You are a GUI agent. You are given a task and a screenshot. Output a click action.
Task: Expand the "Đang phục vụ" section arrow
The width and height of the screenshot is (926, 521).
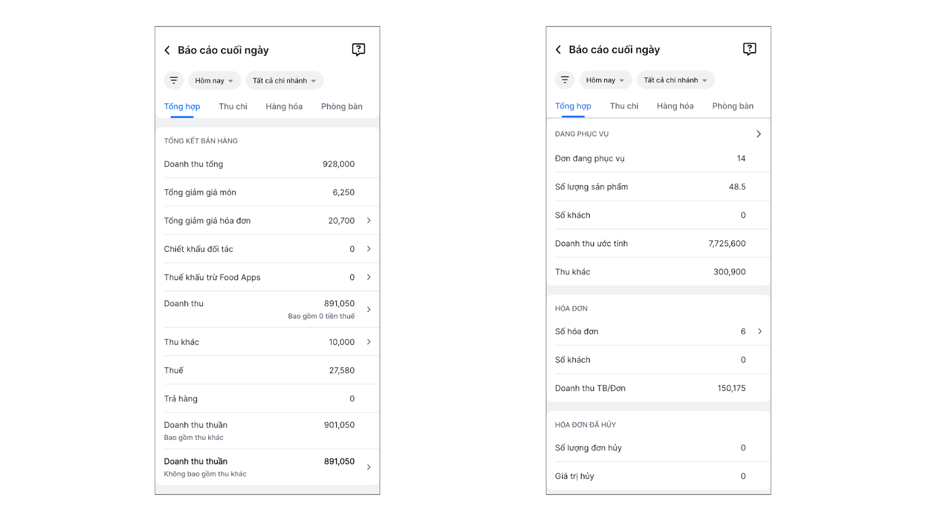(759, 134)
